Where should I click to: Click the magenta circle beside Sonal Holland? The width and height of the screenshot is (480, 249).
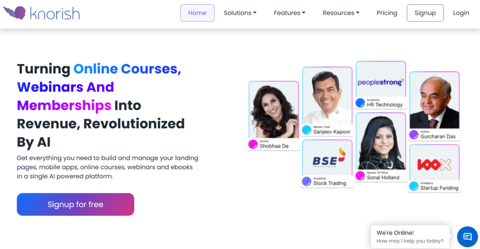(360, 176)
